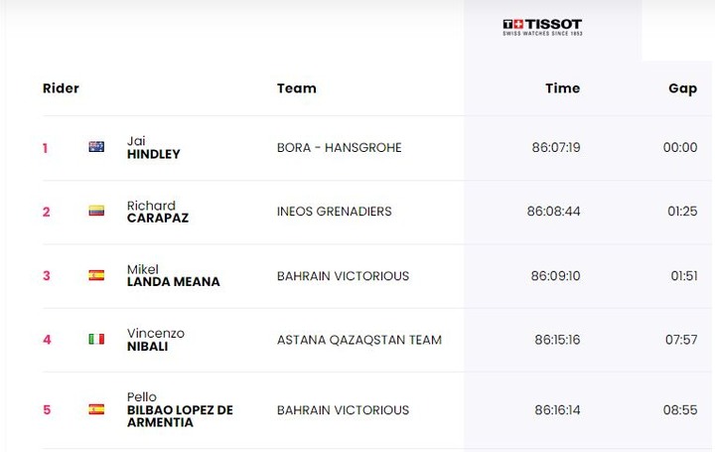Open rider profile for Jai Hindley
This screenshot has width=715, height=452.
click(x=153, y=147)
